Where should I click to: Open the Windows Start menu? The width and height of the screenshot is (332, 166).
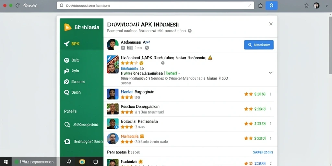coord(6,162)
